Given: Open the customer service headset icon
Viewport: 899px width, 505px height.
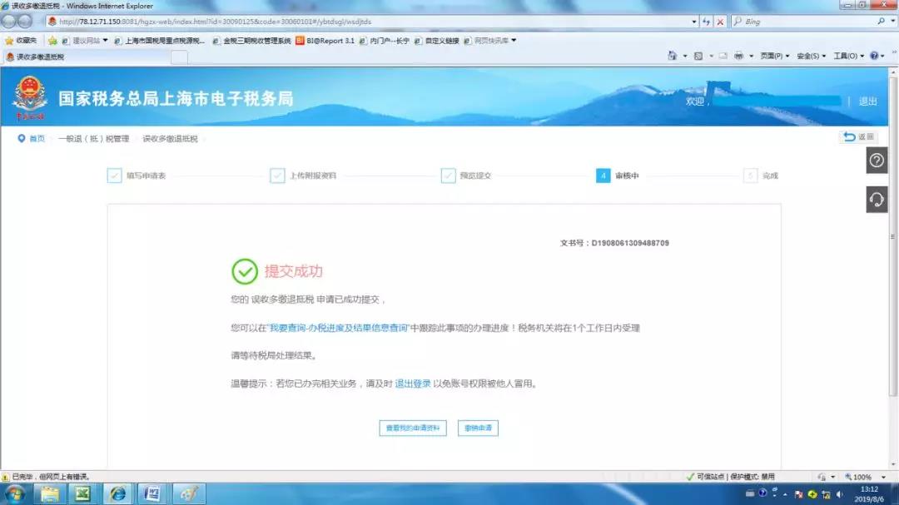Looking at the screenshot, I should coord(877,200).
